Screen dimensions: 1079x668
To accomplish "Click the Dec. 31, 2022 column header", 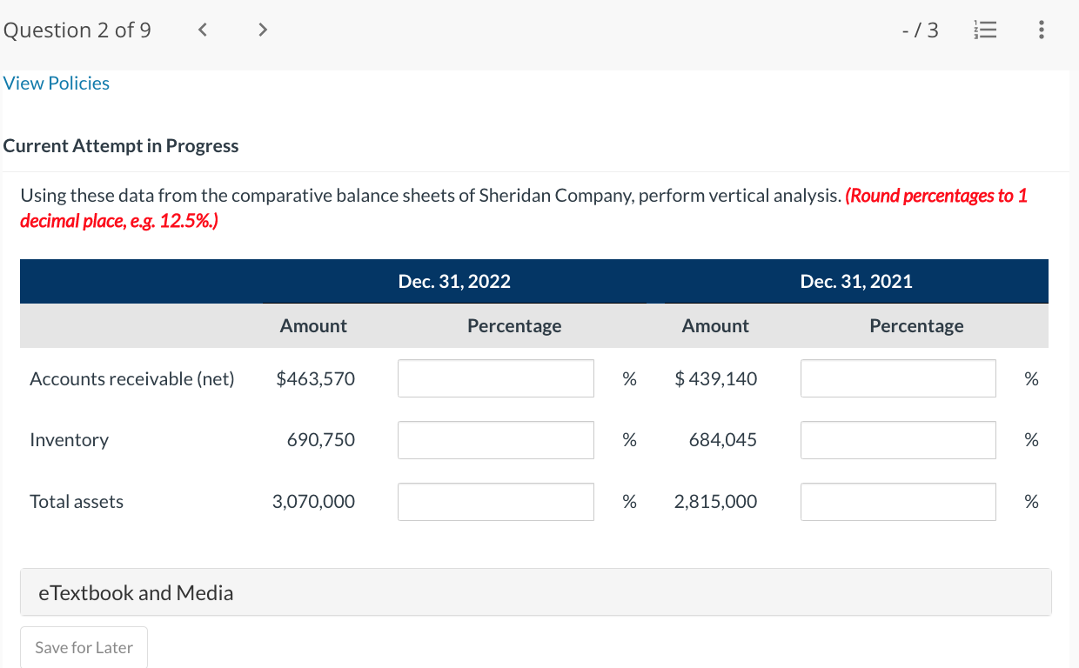I will 454,281.
